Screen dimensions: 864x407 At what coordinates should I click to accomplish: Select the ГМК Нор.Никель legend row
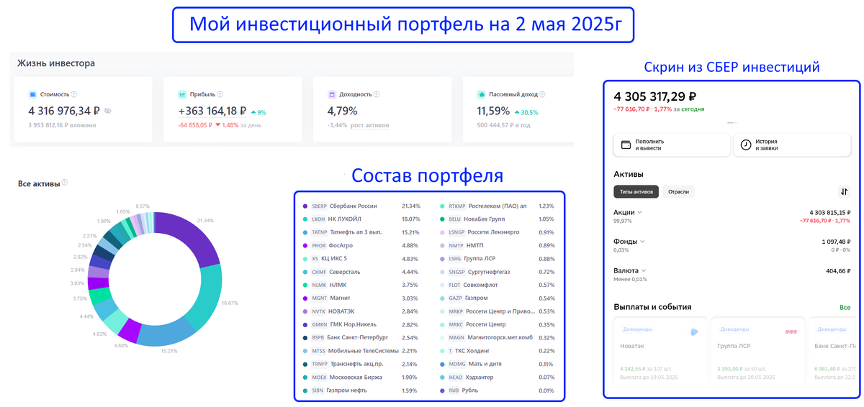click(x=361, y=324)
